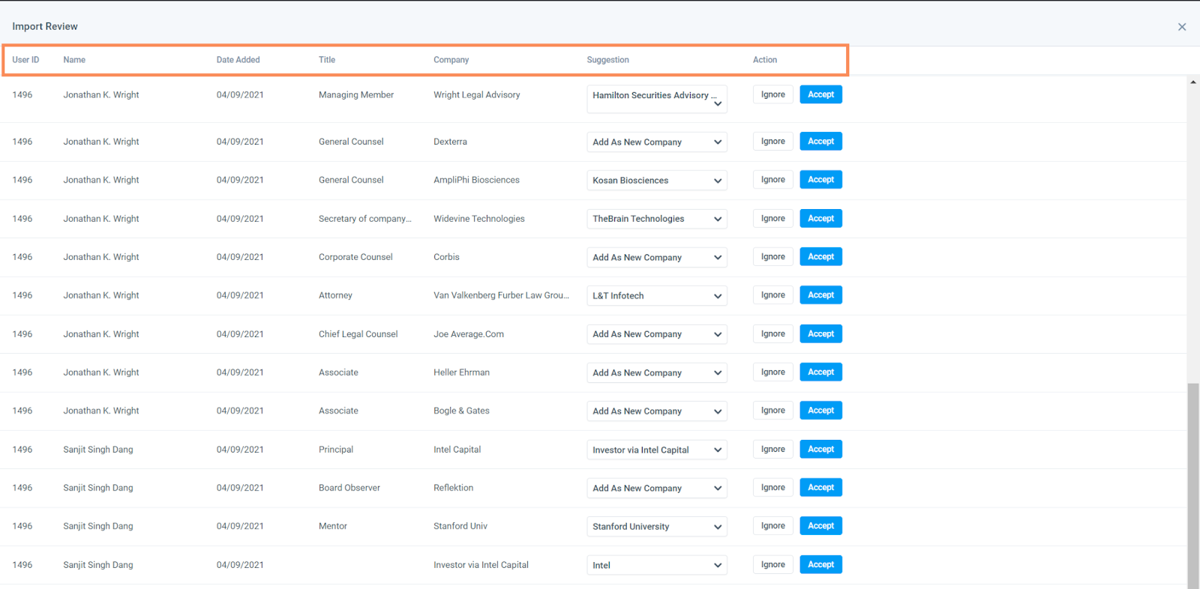The width and height of the screenshot is (1200, 589).
Task: Open suggestion dropdown for Corbis row
Action: 657,257
